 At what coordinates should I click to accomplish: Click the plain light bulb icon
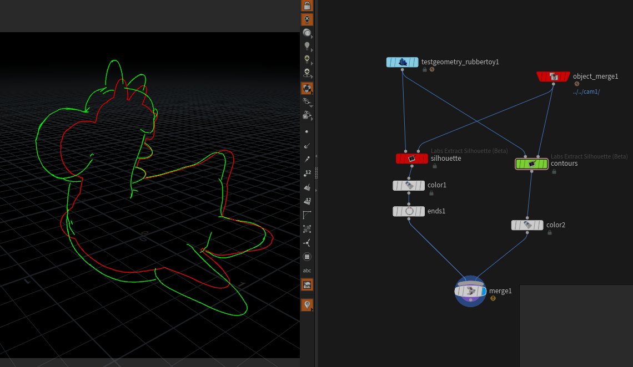tap(307, 46)
